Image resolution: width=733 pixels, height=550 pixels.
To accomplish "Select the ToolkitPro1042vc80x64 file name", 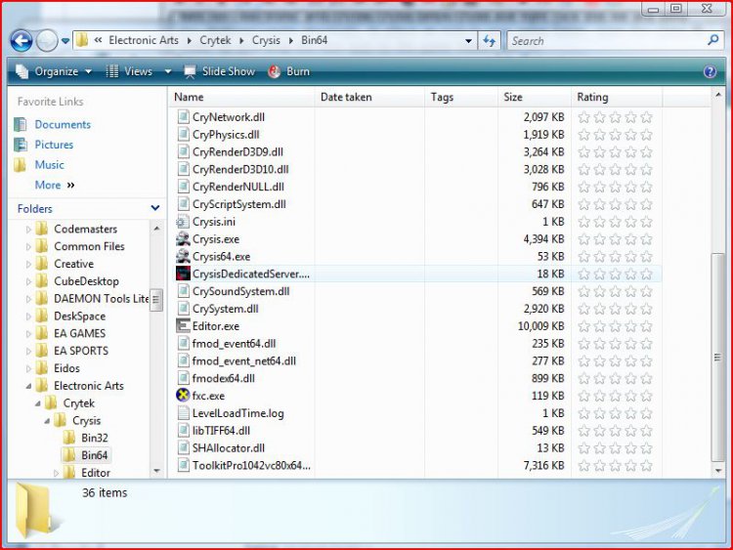I will click(251, 465).
